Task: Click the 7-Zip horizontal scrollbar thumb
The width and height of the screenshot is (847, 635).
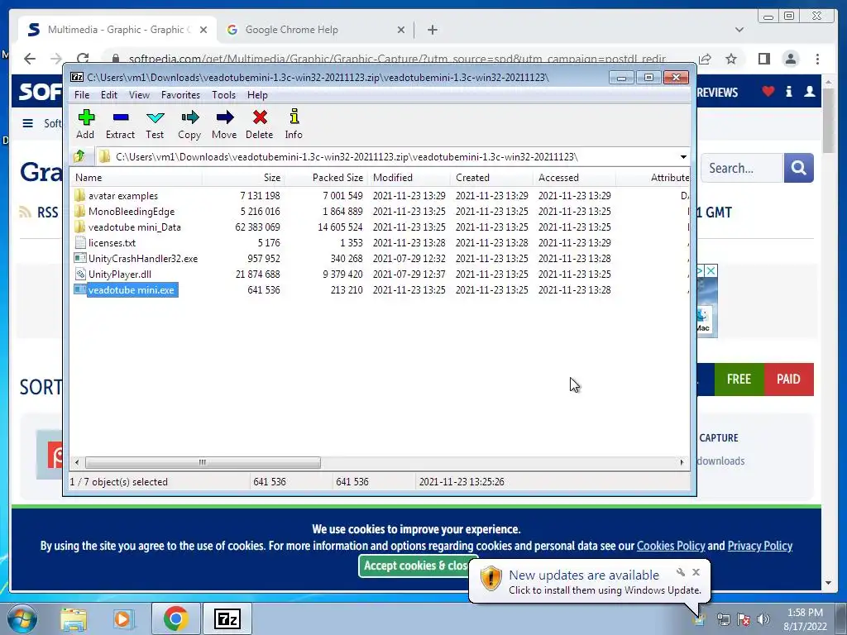Action: click(203, 462)
